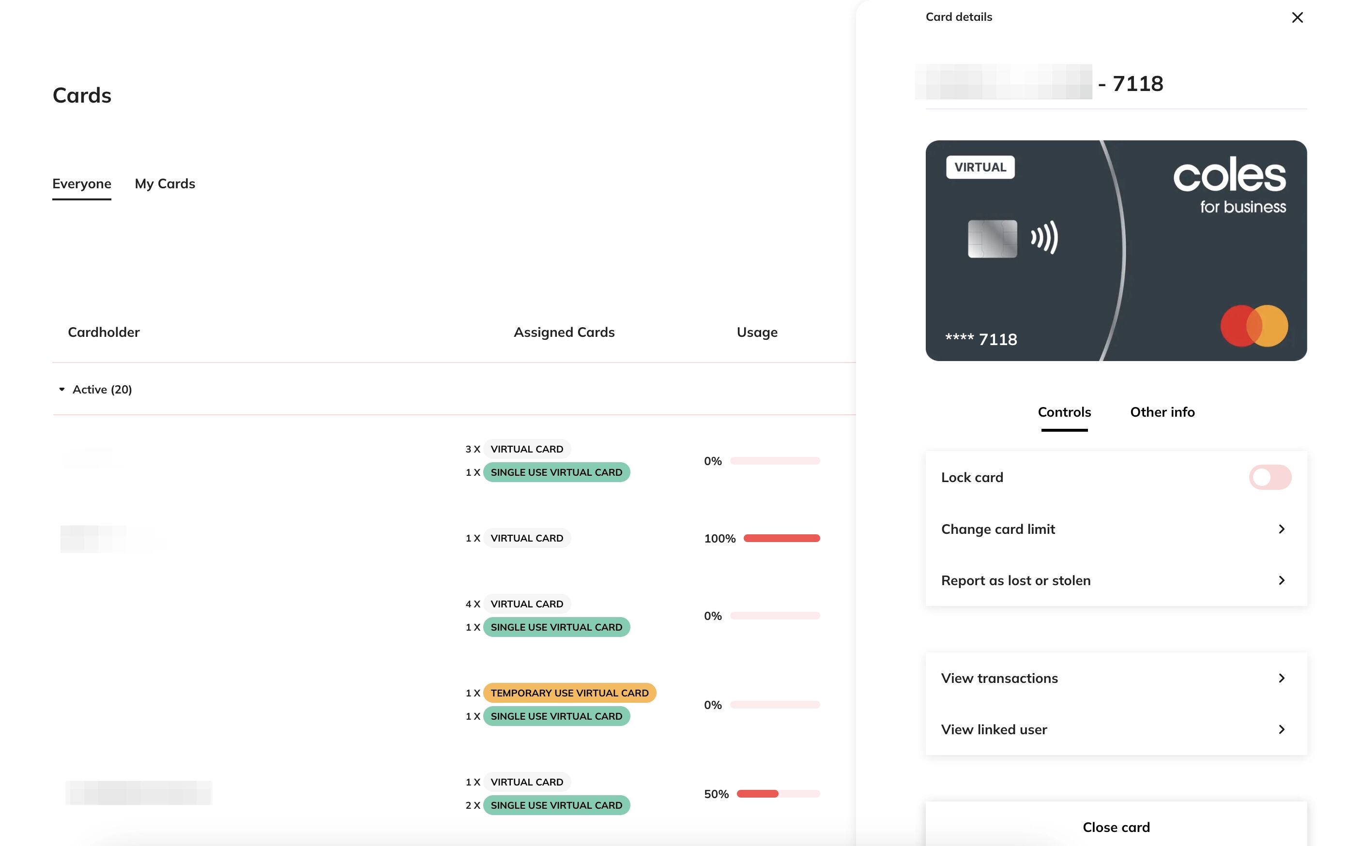Image resolution: width=1347 pixels, height=846 pixels.
Task: Click the Assigned Cards column header
Action: pos(564,332)
